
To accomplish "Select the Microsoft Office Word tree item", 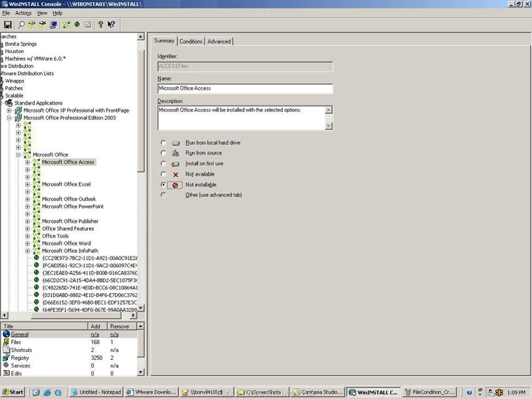I will [66, 243].
